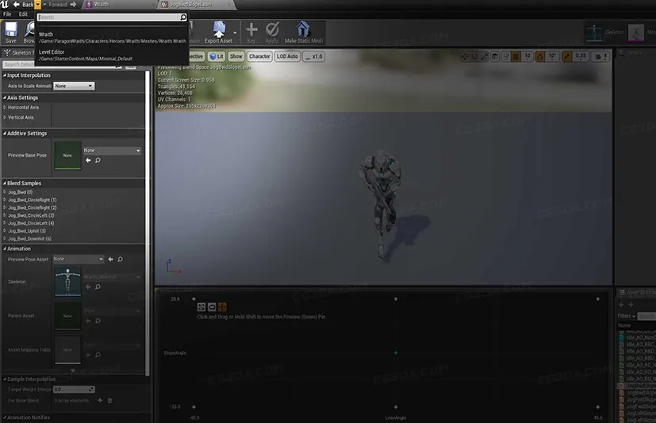Collapse Blend Samples section
Screen dimensions: 656x423
(x=5, y=183)
